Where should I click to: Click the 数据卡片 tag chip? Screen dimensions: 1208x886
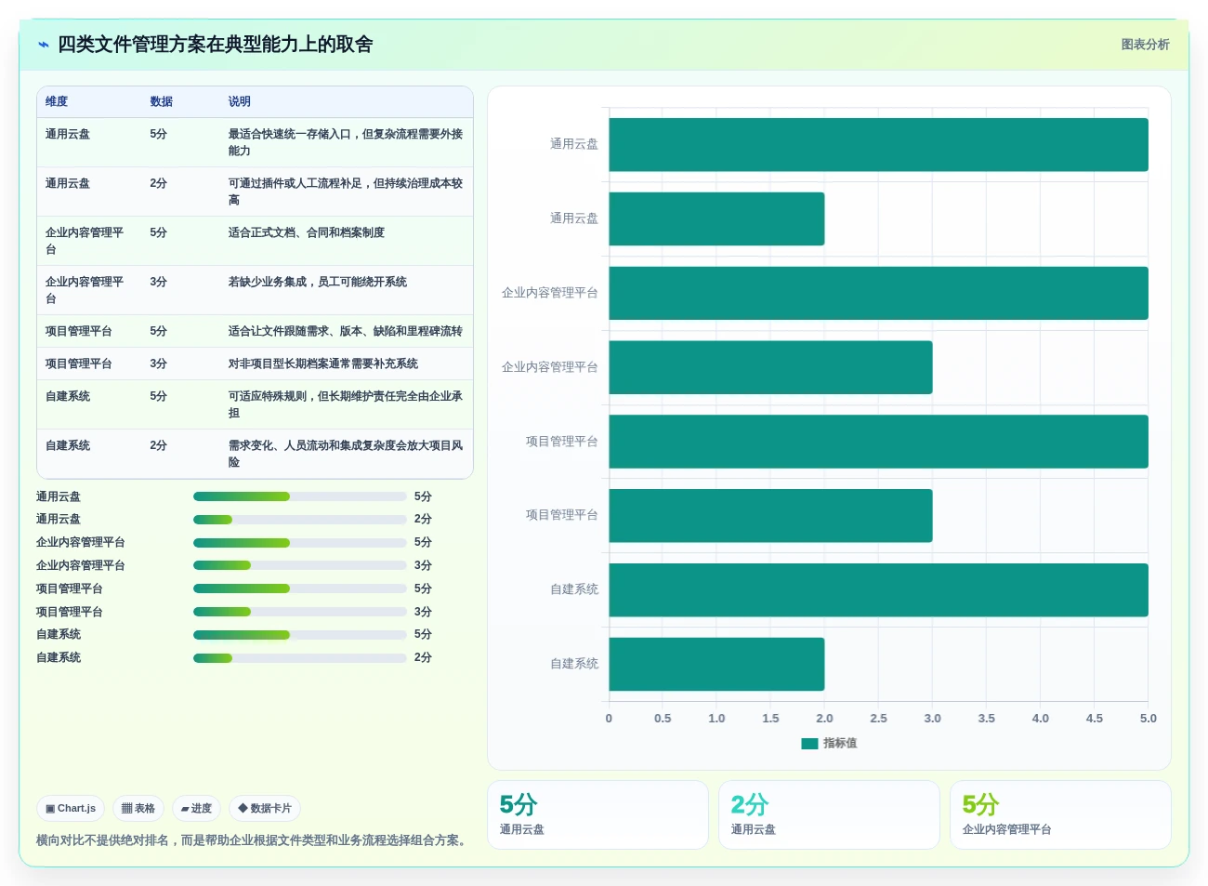pyautogui.click(x=265, y=809)
